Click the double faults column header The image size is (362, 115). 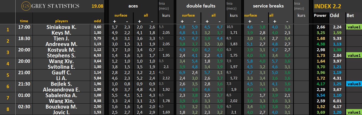(x=200, y=6)
